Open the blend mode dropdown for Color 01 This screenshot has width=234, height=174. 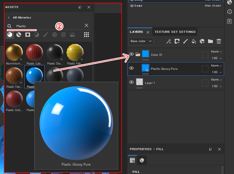tap(216, 52)
